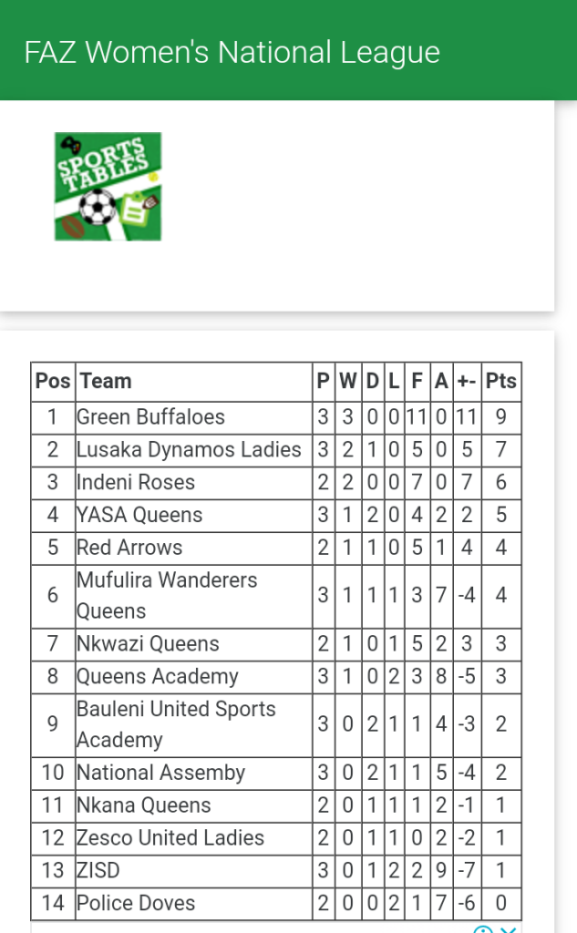Select the ZISD team row
577x933 pixels.
pos(98,871)
